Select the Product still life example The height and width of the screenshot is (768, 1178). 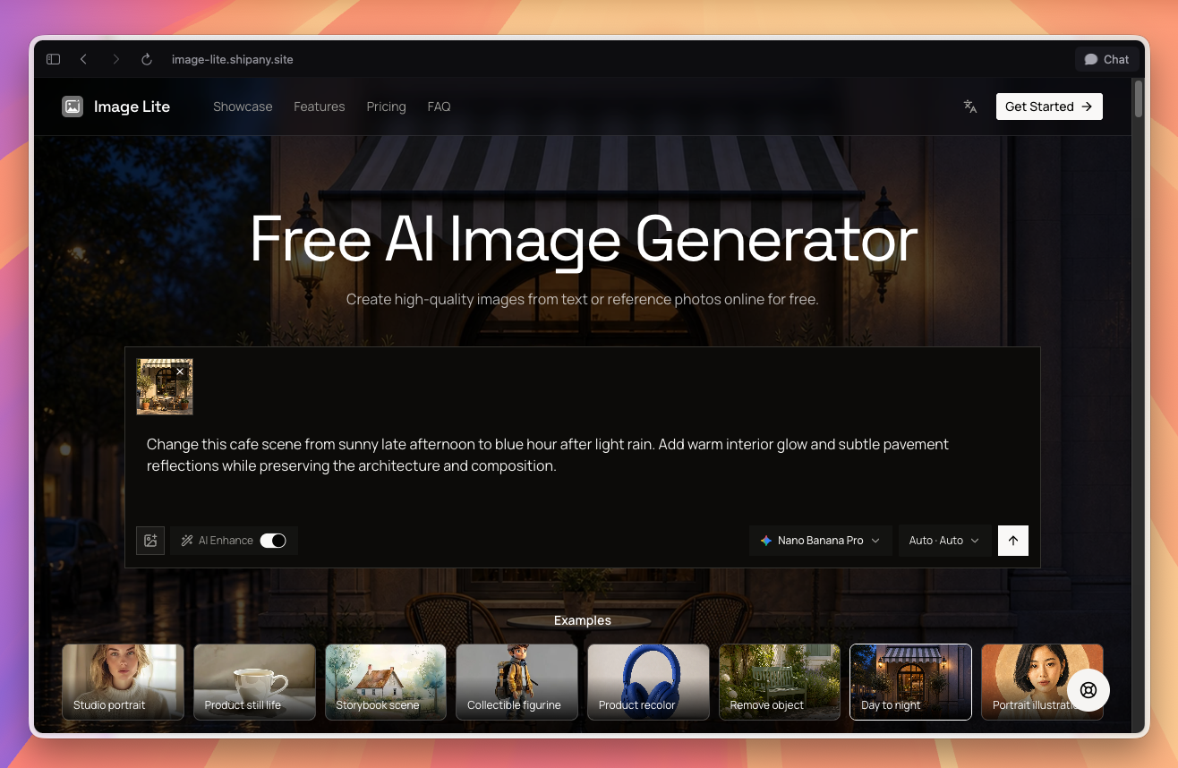(x=254, y=682)
